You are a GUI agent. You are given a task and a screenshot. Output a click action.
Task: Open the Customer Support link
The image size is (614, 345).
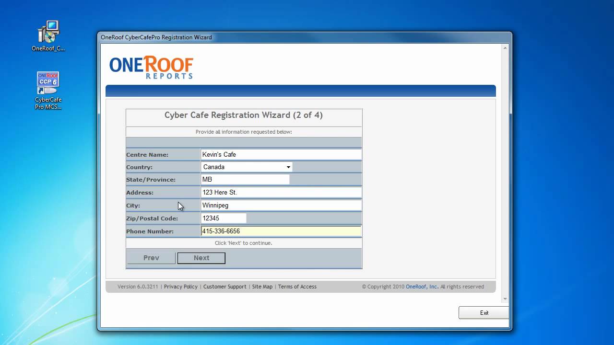(225, 287)
